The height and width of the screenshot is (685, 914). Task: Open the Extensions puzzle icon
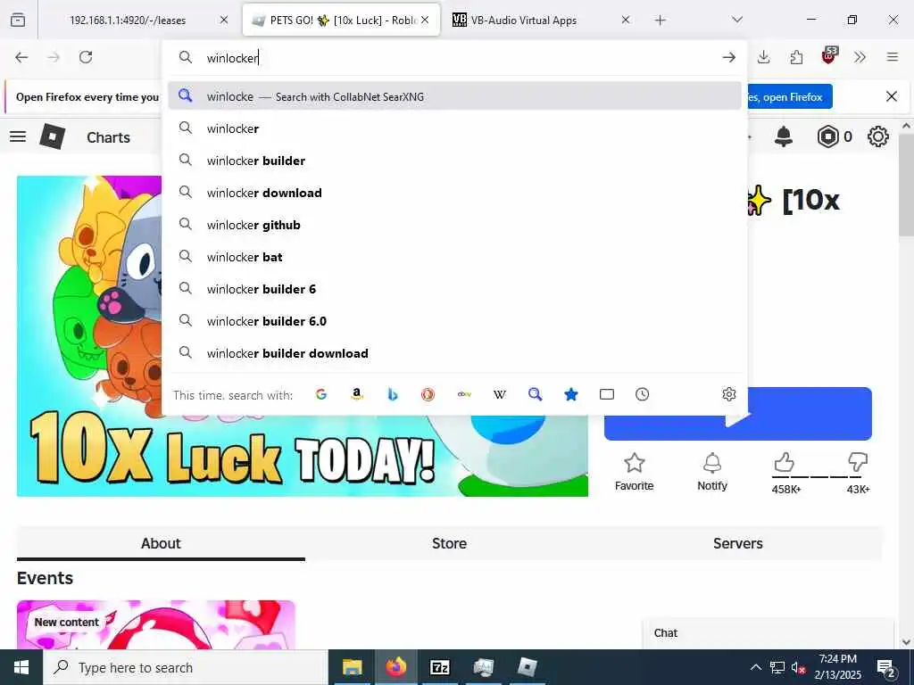[796, 57]
